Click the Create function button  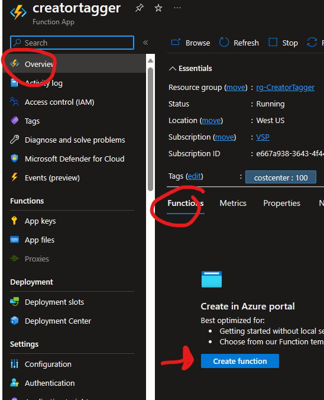pos(240,361)
